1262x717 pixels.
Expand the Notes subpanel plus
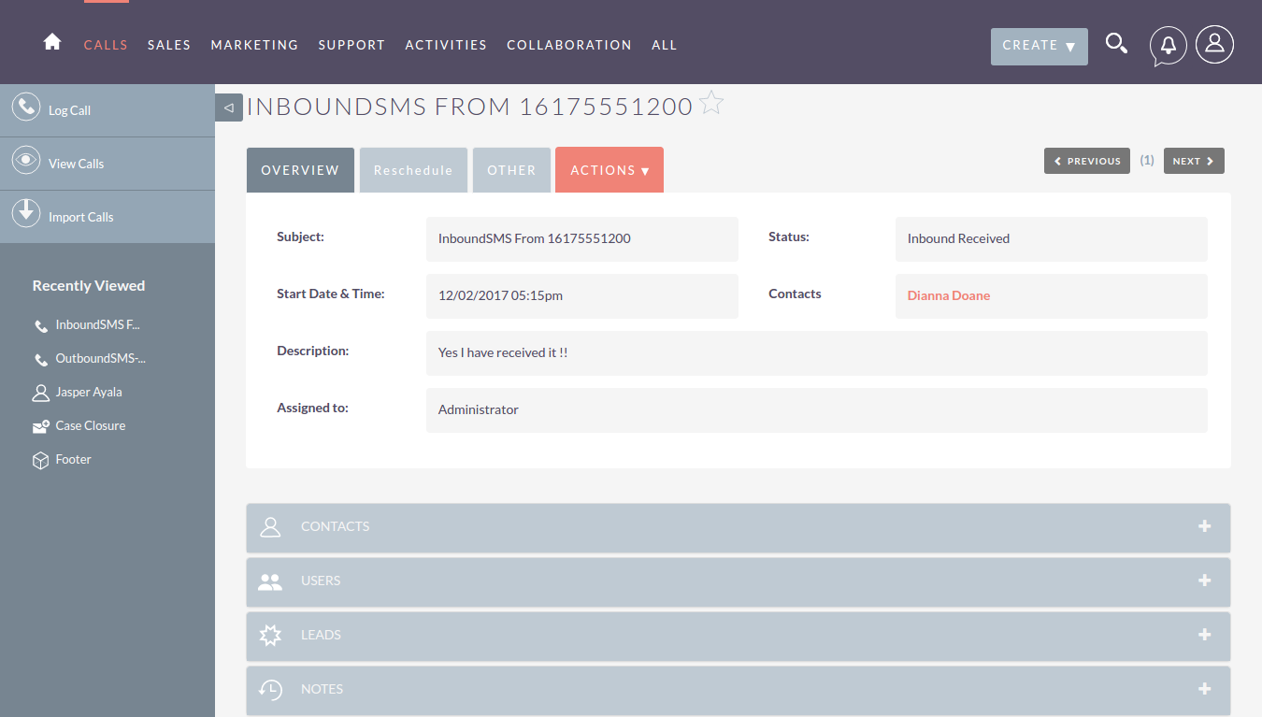click(1204, 689)
